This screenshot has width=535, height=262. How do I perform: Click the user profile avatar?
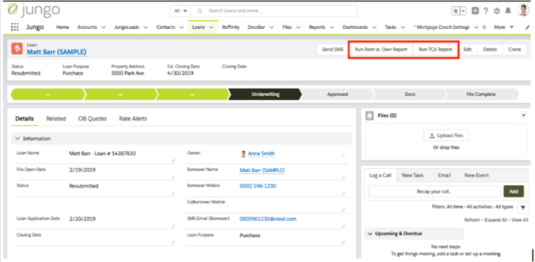click(x=523, y=10)
